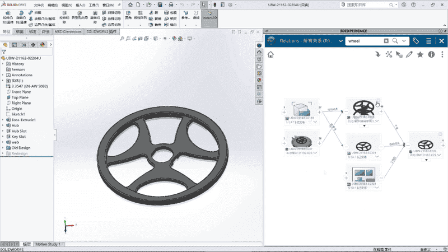Viewport: 448px width, 252px height.
Task: Clear the wheel search with the X button
Action: pos(386,41)
